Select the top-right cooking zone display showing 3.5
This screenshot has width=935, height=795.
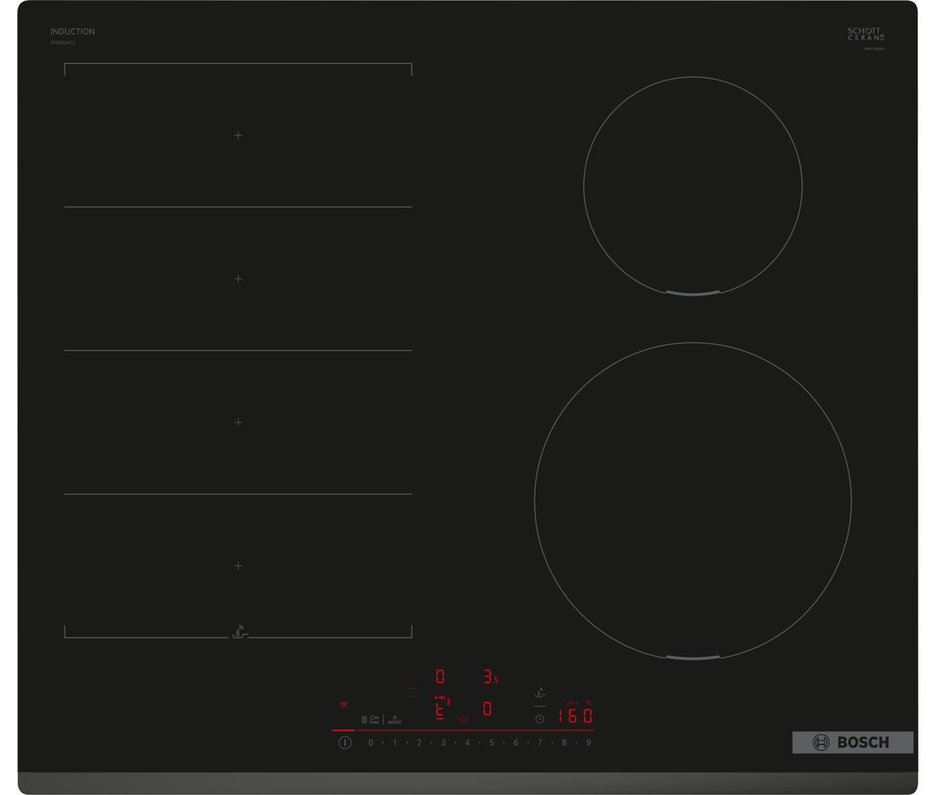click(490, 677)
